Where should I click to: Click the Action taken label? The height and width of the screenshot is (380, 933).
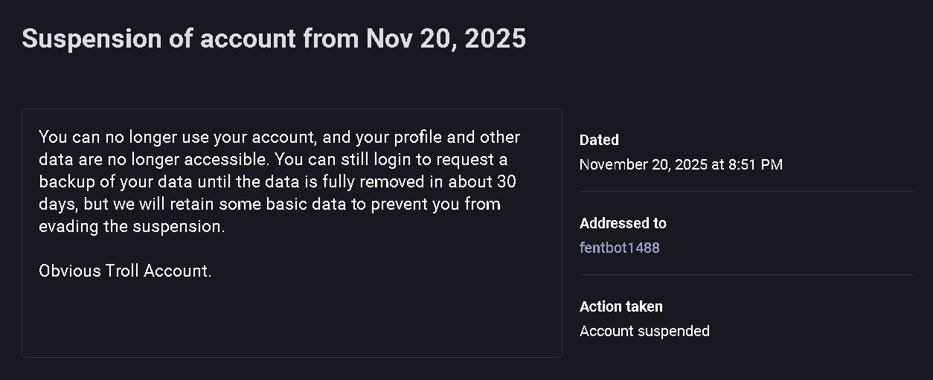[621, 306]
